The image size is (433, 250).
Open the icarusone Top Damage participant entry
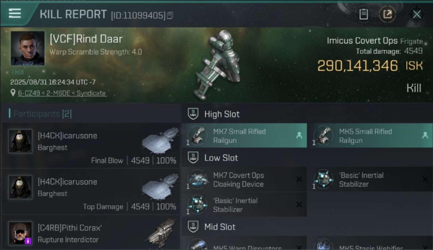click(91, 191)
